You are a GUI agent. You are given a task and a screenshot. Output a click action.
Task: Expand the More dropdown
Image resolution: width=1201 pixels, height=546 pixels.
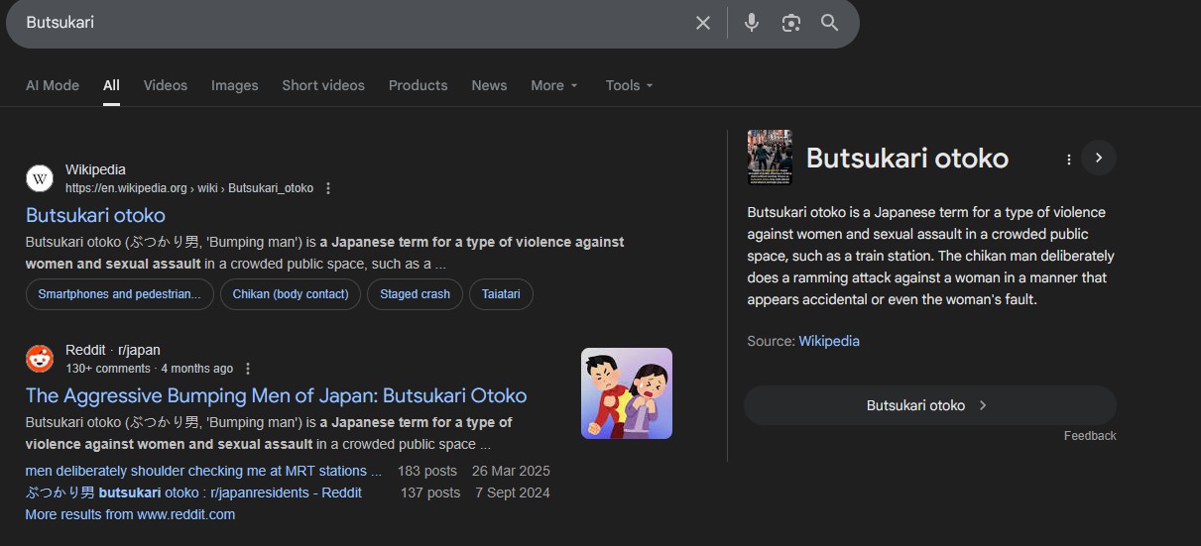click(x=554, y=85)
